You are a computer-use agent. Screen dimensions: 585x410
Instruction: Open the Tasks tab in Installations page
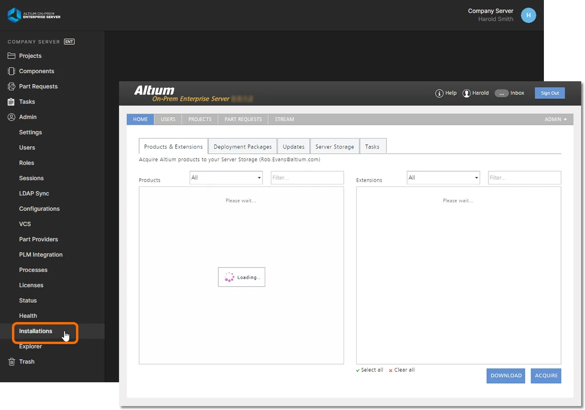372,147
